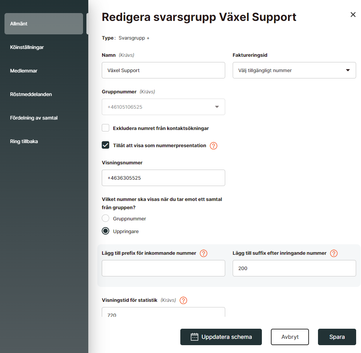361x353 pixels.
Task: Check Exkludera numret från kontaktsökningar
Action: pyautogui.click(x=105, y=128)
